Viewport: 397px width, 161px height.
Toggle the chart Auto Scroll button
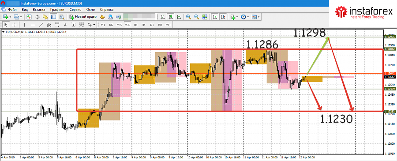click(x=215, y=17)
